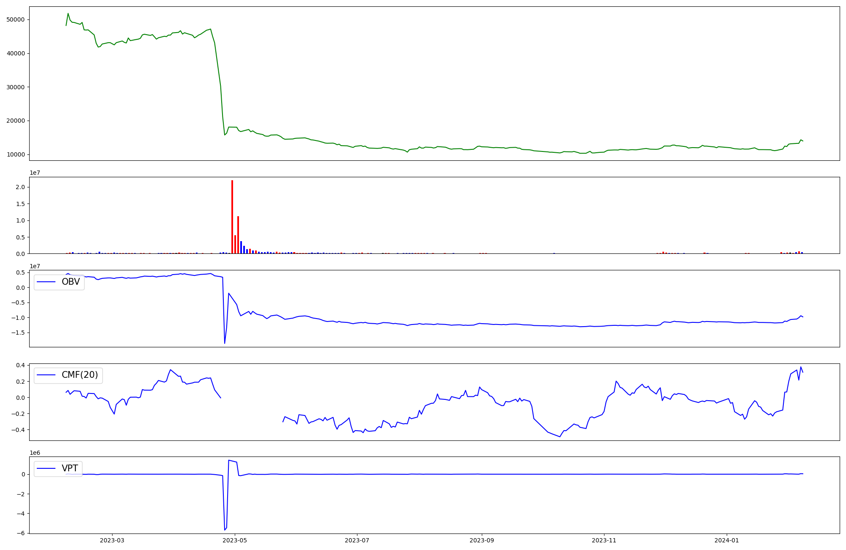Click the blue line sample in OBV legend

(47, 282)
